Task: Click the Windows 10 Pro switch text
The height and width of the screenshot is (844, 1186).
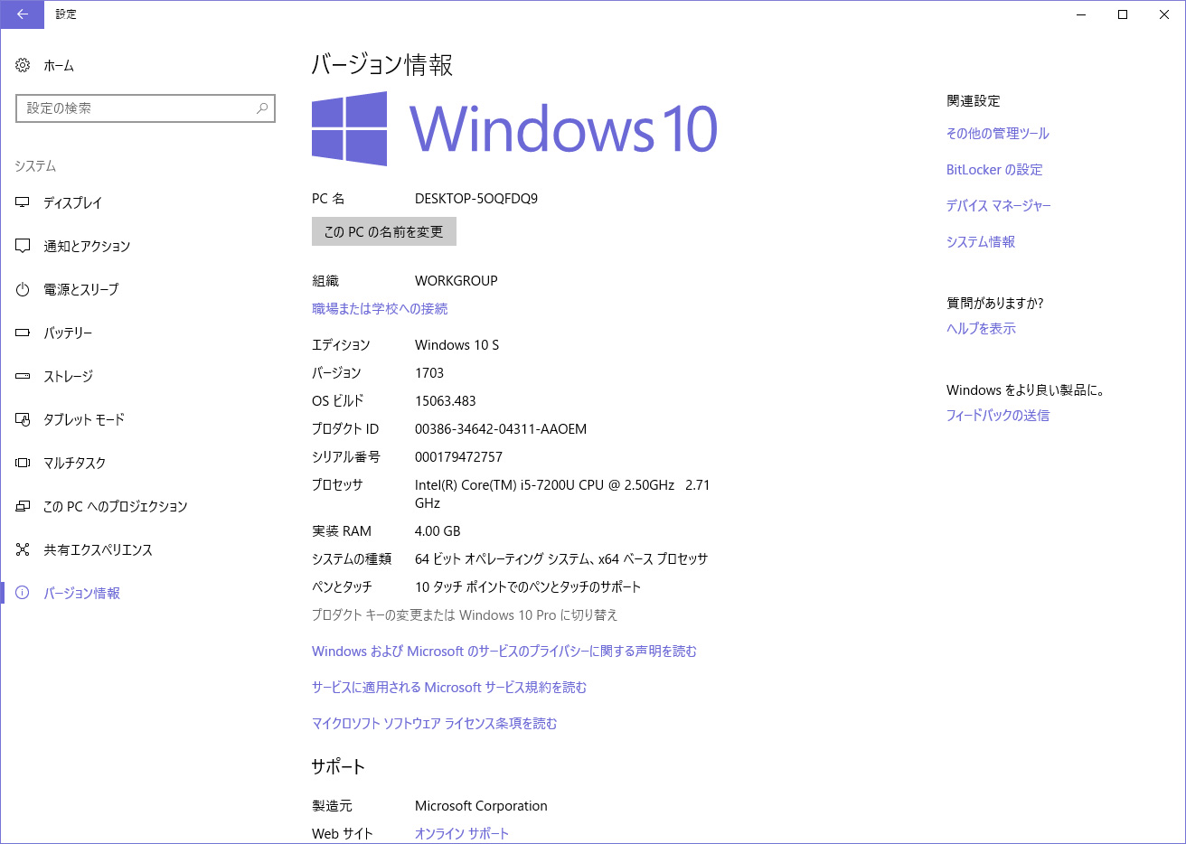Action: [465, 614]
